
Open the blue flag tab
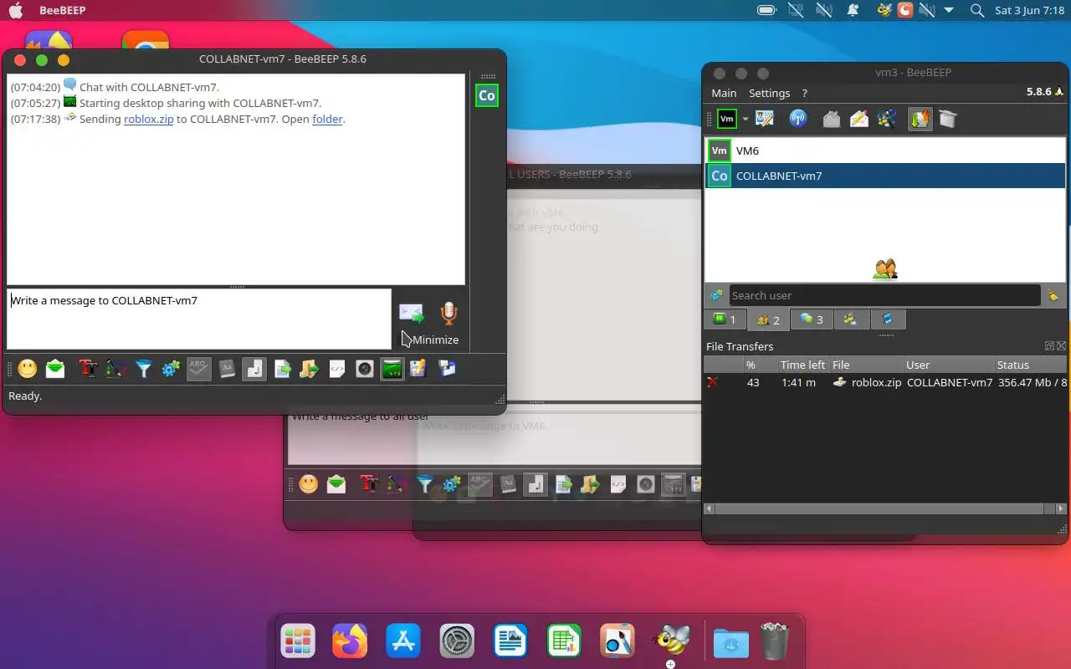[888, 319]
